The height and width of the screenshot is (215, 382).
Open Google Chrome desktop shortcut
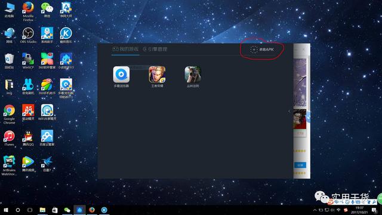10,114
